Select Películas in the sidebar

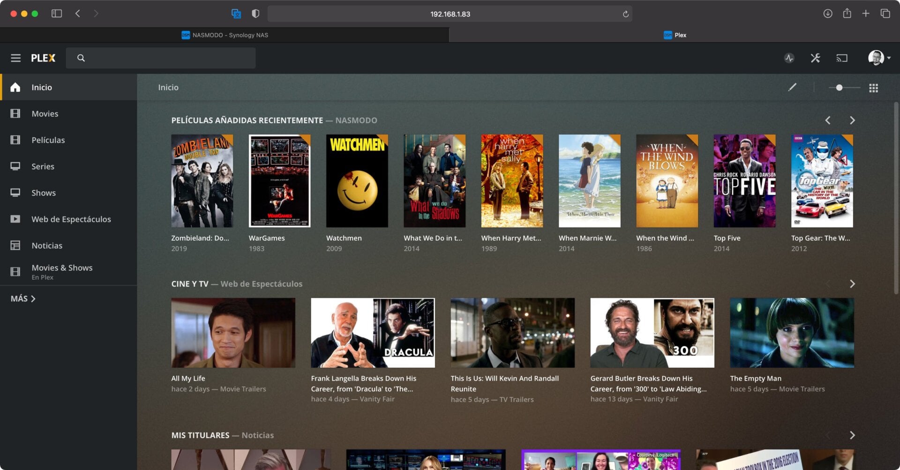pos(48,140)
